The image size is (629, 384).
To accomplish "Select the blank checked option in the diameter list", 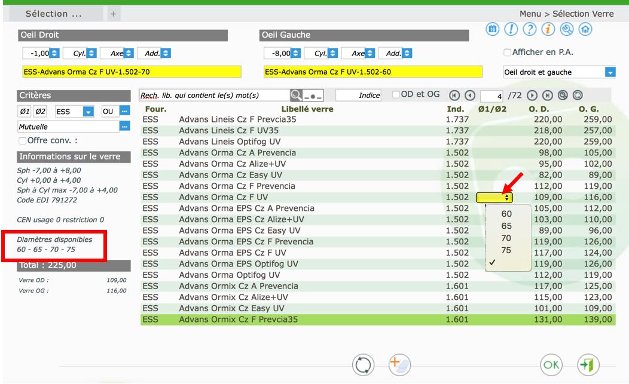I will click(508, 262).
